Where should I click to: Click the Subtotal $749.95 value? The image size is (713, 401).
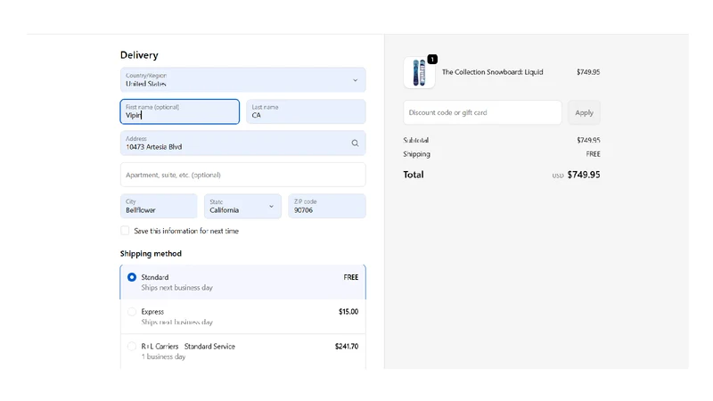coord(588,140)
